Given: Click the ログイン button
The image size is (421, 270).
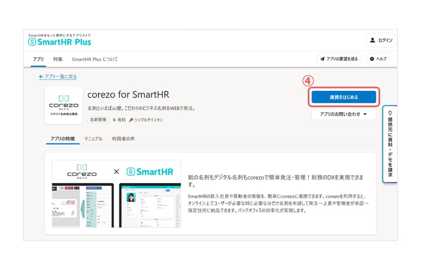Looking at the screenshot, I should [x=381, y=40].
